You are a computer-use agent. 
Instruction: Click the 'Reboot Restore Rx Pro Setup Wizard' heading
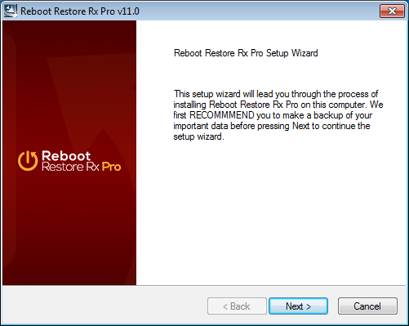[246, 53]
